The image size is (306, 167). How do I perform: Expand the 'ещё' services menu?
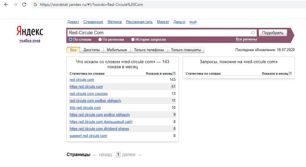(193, 22)
